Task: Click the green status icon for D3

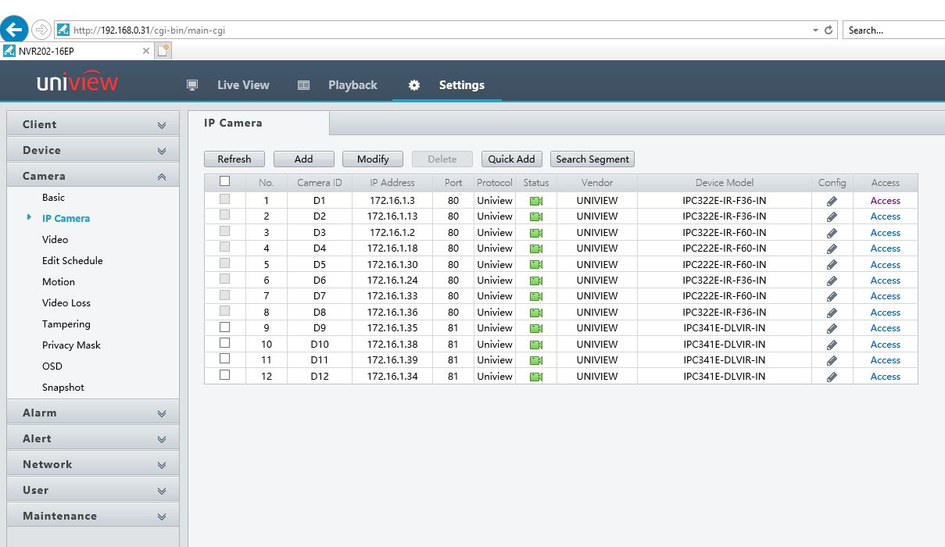Action: [x=536, y=233]
